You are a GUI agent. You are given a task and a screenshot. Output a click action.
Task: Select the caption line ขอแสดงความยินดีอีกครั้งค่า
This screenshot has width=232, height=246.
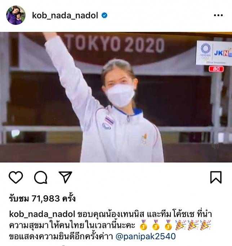pyautogui.click(x=61, y=236)
